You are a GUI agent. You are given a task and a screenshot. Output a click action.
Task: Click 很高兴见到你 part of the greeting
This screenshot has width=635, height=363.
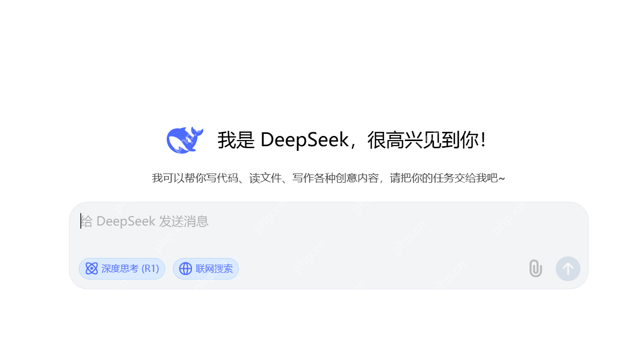tap(422, 140)
